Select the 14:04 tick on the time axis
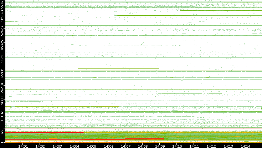 74,146
